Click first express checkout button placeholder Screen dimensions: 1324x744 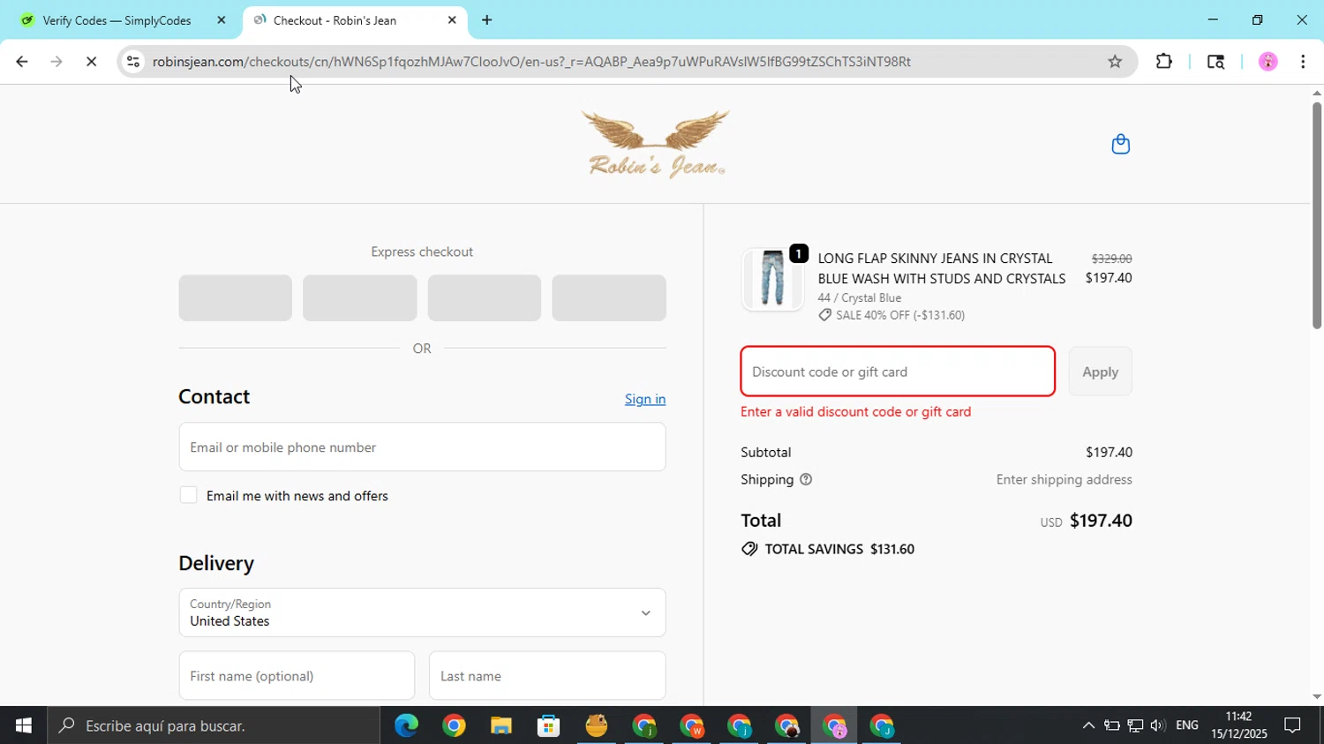point(235,297)
